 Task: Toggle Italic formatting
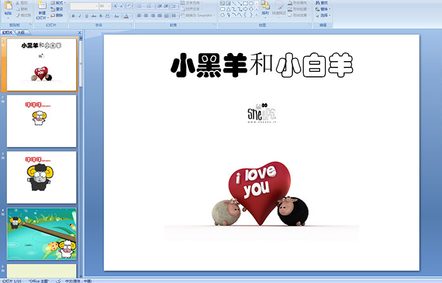pos(80,16)
